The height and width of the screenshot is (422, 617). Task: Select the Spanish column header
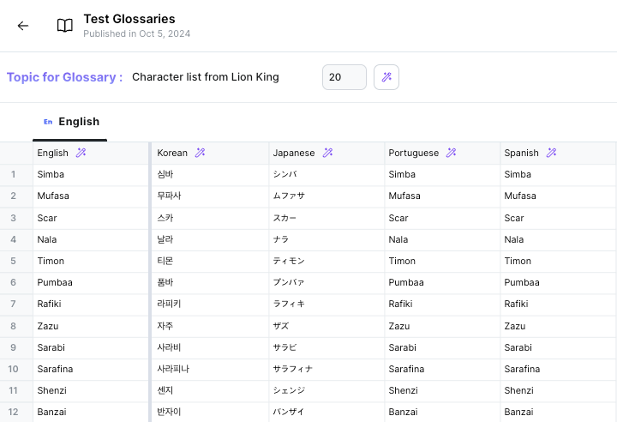click(x=558, y=153)
